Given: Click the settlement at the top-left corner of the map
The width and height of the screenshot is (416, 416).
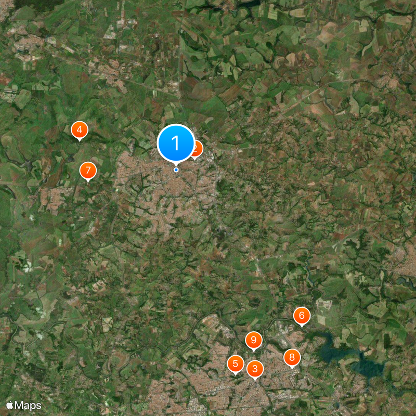Looking at the screenshot, I should coord(5,9).
